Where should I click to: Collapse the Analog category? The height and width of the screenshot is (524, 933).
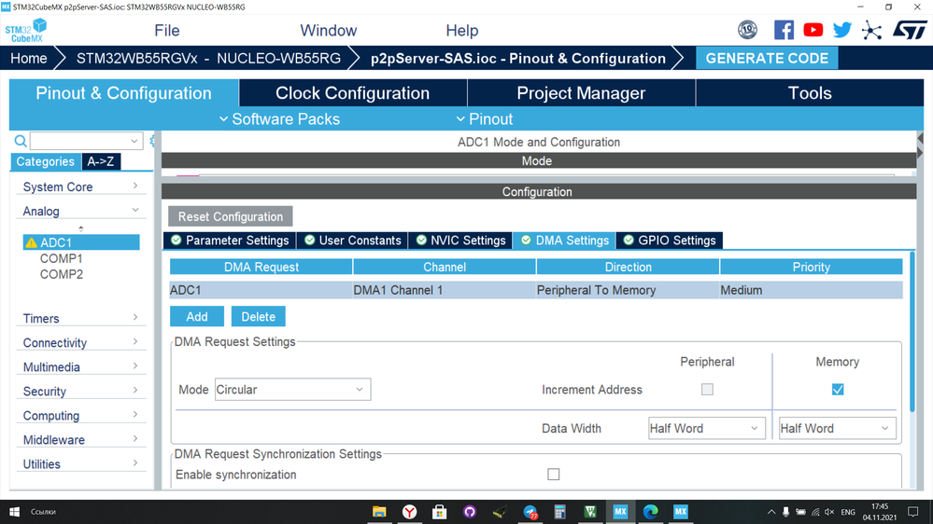[x=81, y=211]
